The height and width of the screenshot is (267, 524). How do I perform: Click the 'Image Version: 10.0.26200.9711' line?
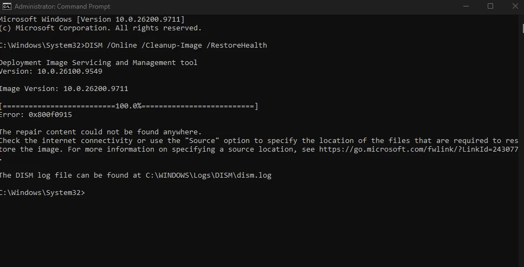[x=64, y=89]
